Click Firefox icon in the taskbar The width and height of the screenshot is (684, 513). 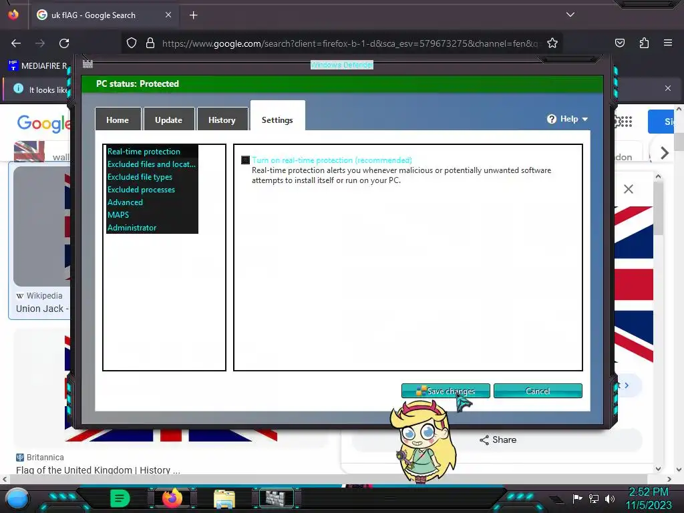(x=172, y=498)
